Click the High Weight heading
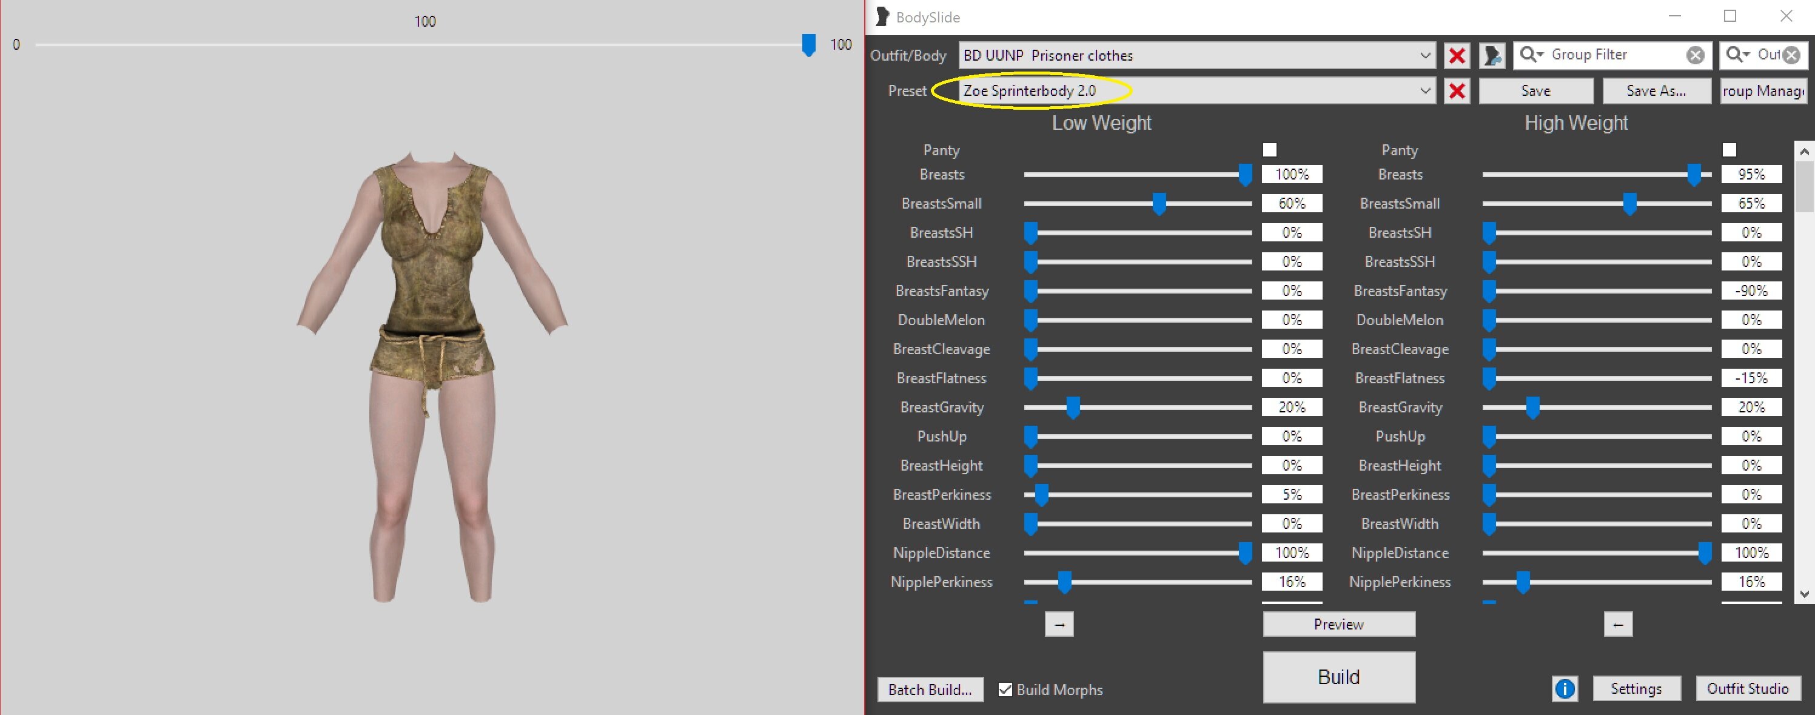This screenshot has width=1815, height=715. click(1576, 123)
